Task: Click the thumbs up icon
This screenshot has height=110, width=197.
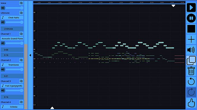Action: [x=191, y=103]
